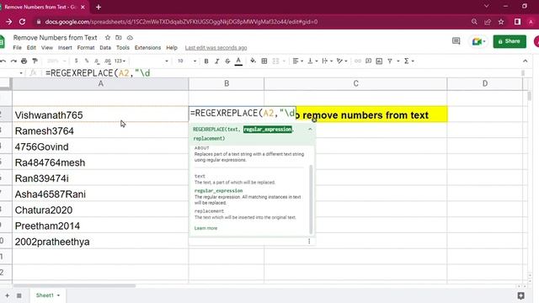Open the Explore icon at bottom right

(520, 295)
